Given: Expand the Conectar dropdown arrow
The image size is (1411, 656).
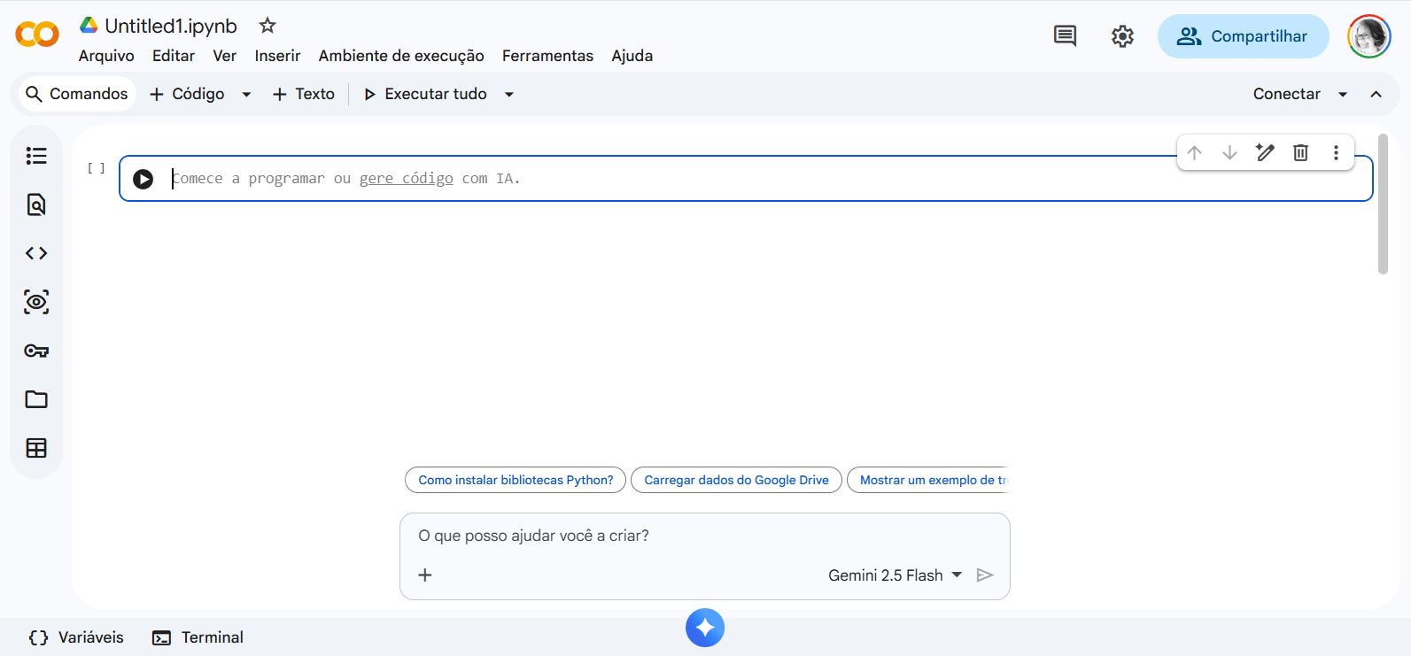Looking at the screenshot, I should (x=1343, y=94).
